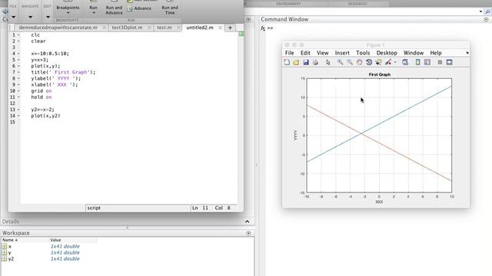492x276 pixels.
Task: Select the Data Cursor tool in Figure 1
Action: click(378, 62)
